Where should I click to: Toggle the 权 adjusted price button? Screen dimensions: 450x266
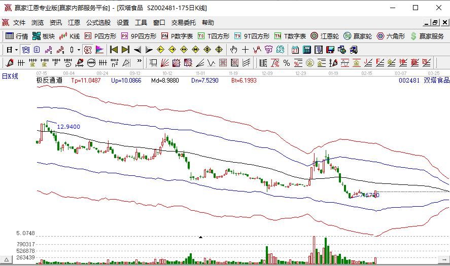pyautogui.click(x=88, y=50)
